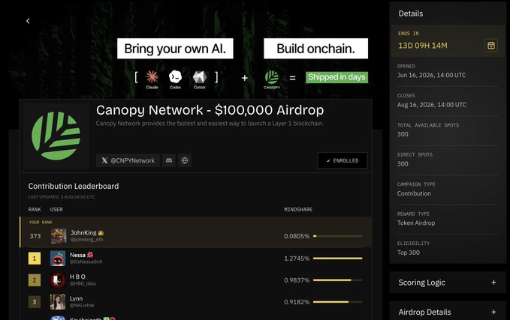
Task: Click the 1.2745% mindshare value
Action: (297, 259)
